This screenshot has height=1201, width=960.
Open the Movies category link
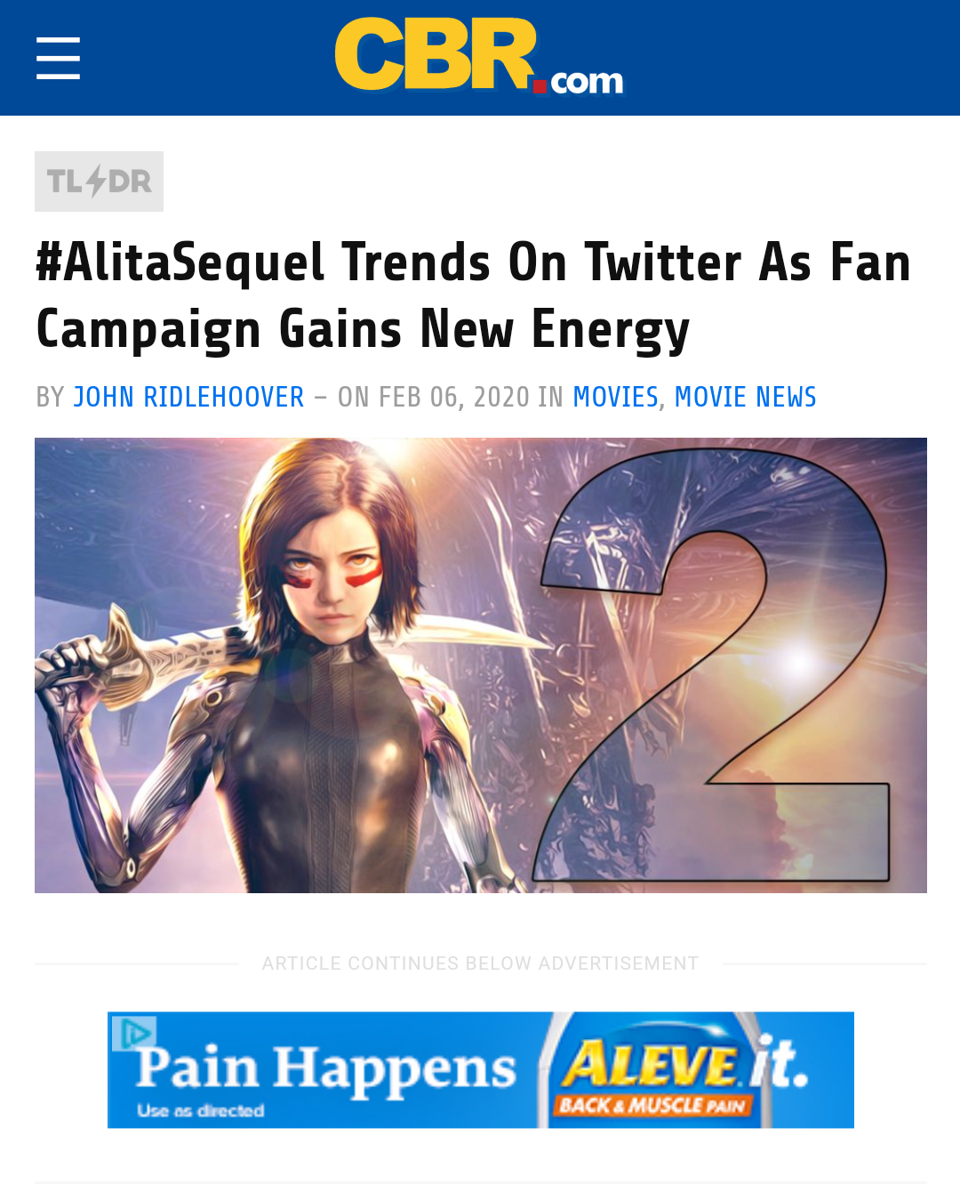point(615,397)
